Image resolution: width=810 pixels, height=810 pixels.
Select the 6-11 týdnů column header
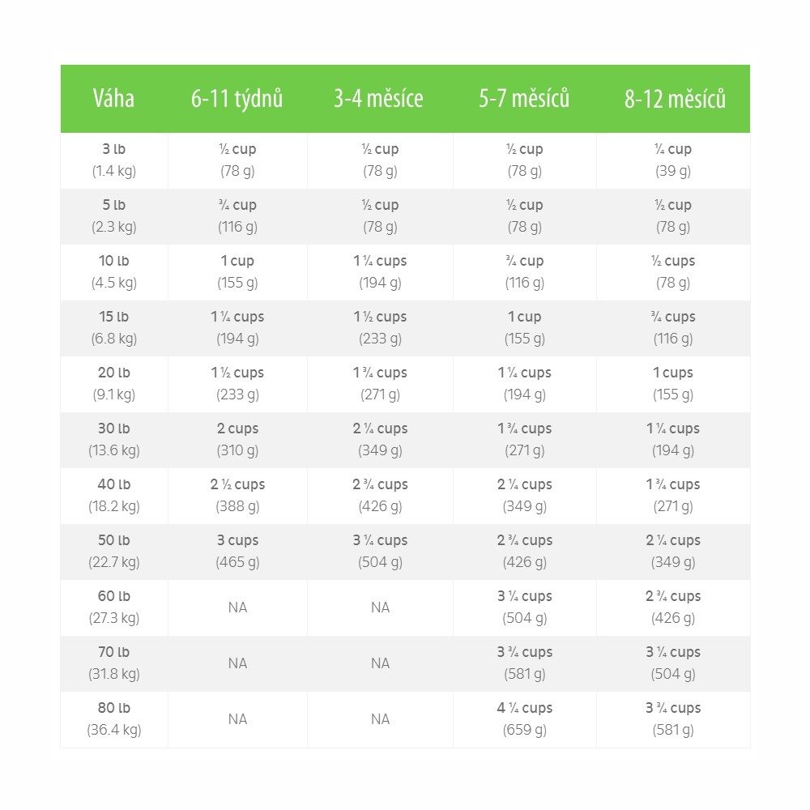[x=237, y=98]
